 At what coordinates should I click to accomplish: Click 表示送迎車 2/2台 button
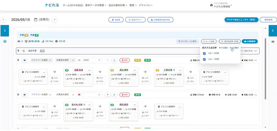pyautogui.click(x=230, y=41)
